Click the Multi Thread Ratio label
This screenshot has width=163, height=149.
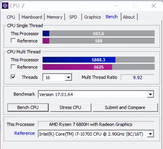point(99,77)
